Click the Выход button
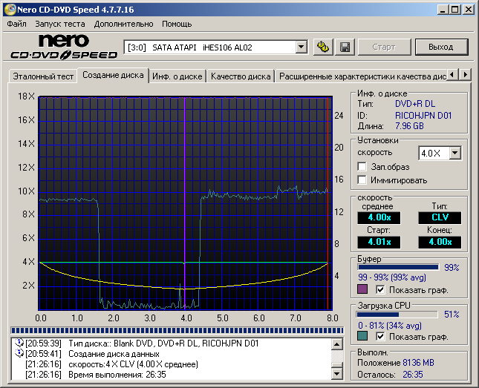Screen dimensions: 479x388 [x=441, y=47]
